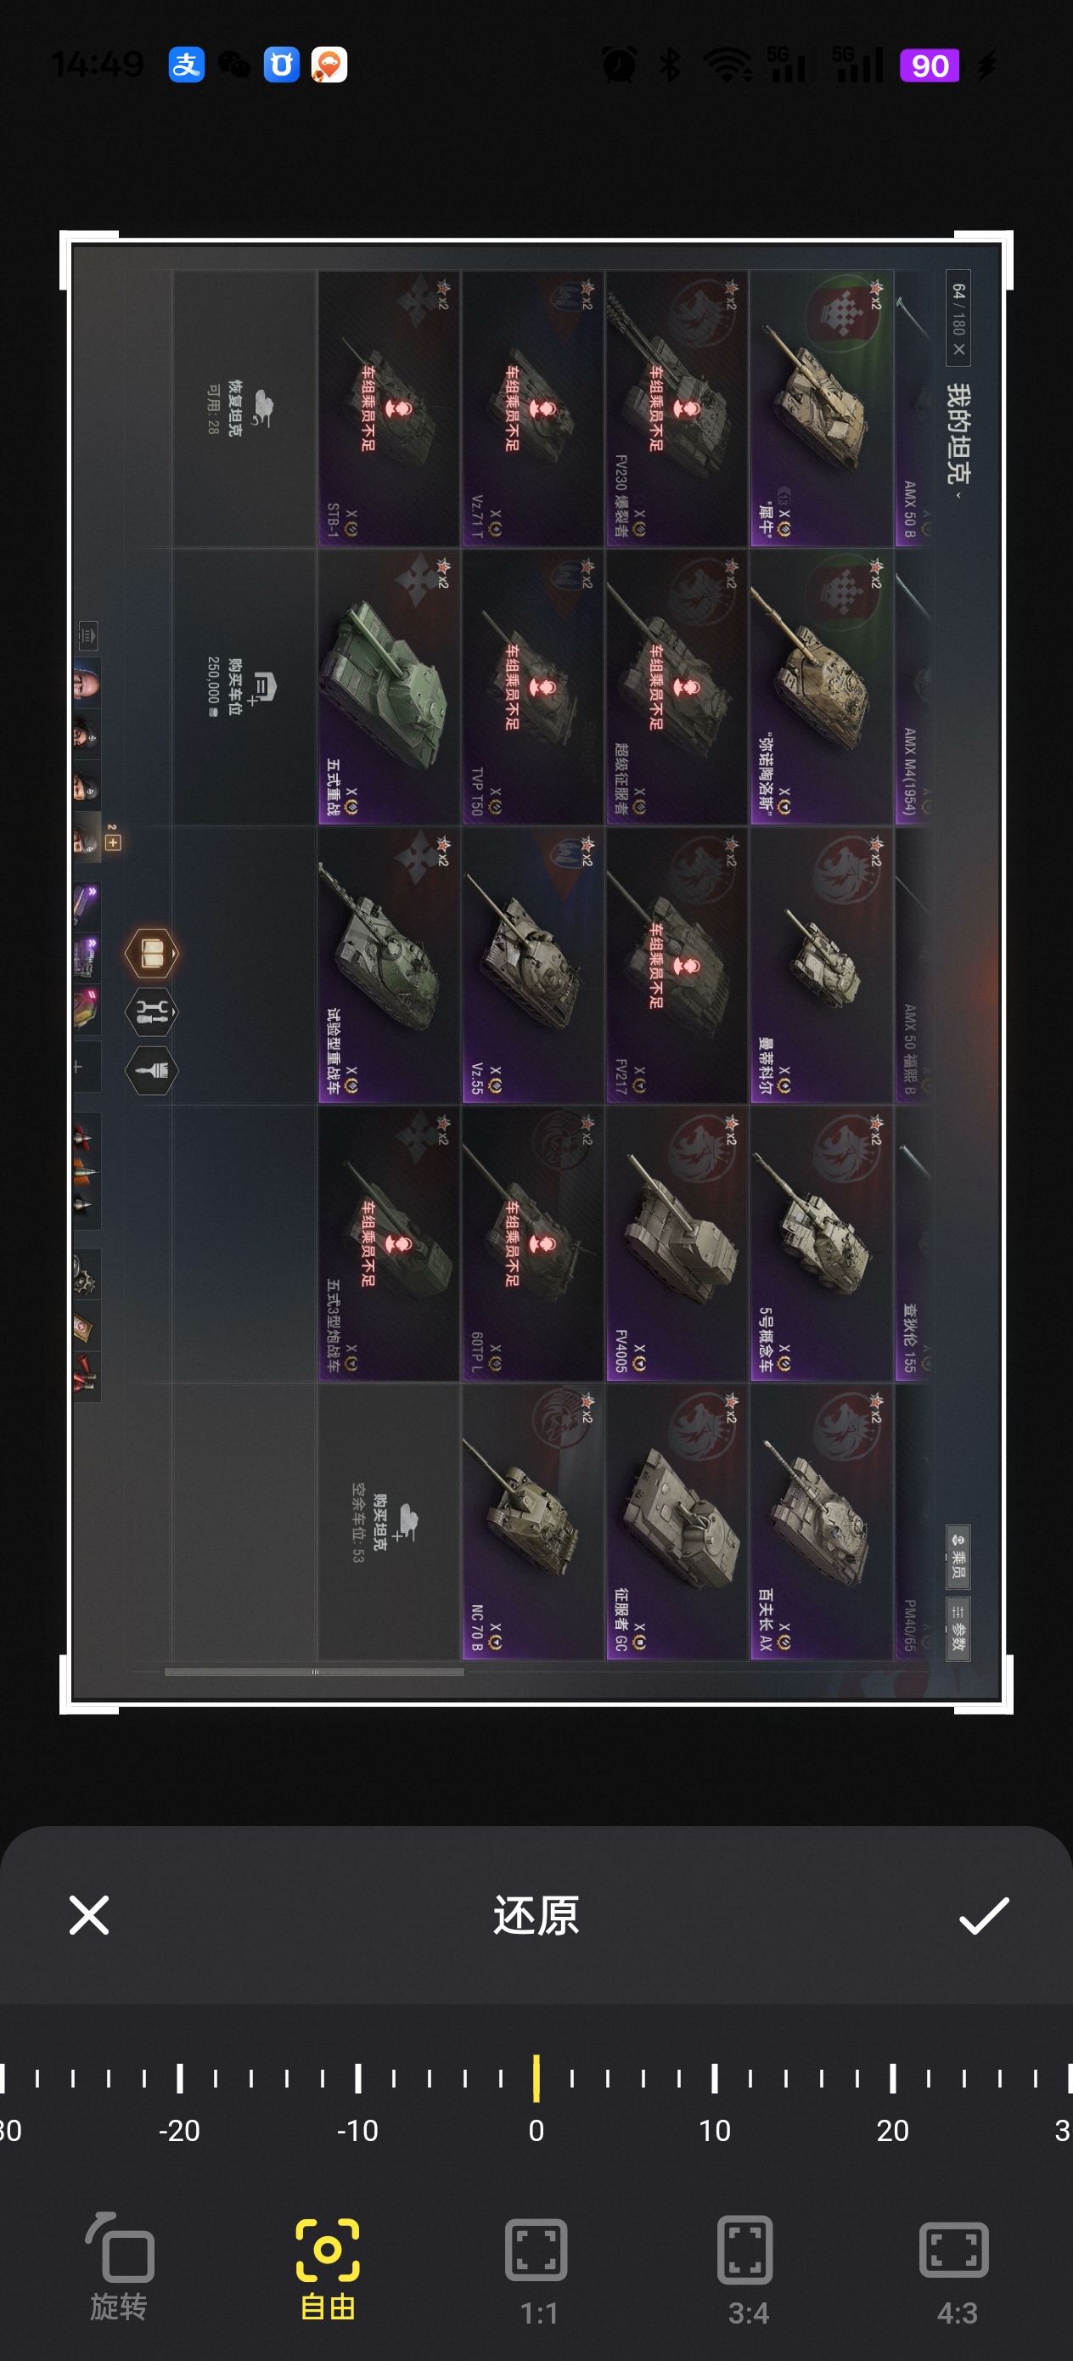Choose the 3:4 aspect ratio icon

click(x=746, y=2271)
